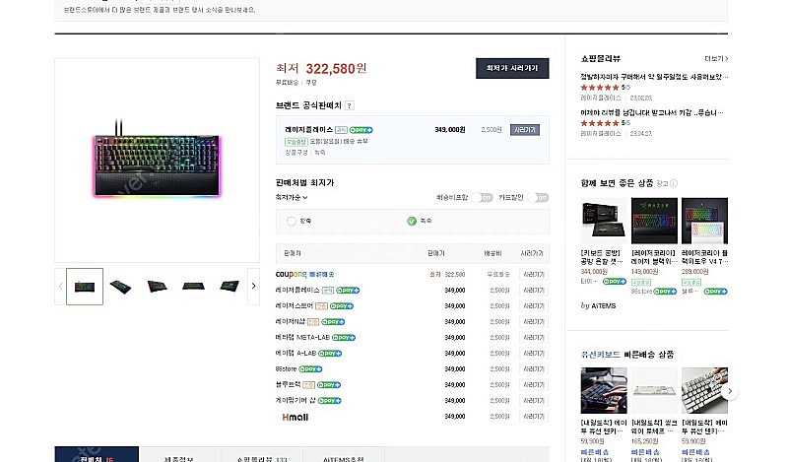Screen dimensions: 788x462
Task: Click the 유선키보드 blue category link
Action: (601, 355)
